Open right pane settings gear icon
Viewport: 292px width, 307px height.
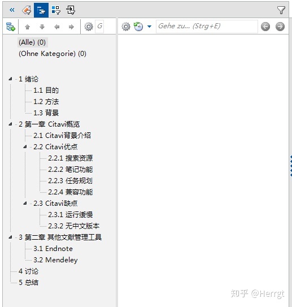coord(126,27)
